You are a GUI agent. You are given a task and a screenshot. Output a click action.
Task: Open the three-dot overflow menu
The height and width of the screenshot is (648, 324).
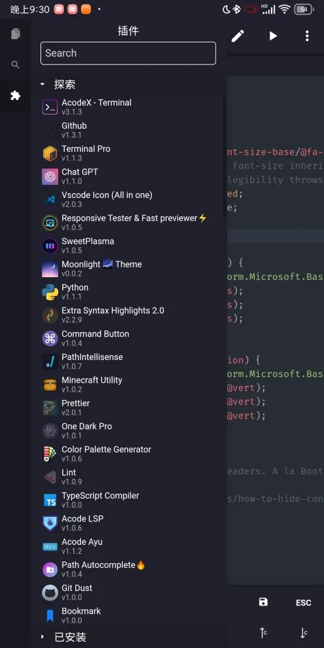click(x=307, y=36)
